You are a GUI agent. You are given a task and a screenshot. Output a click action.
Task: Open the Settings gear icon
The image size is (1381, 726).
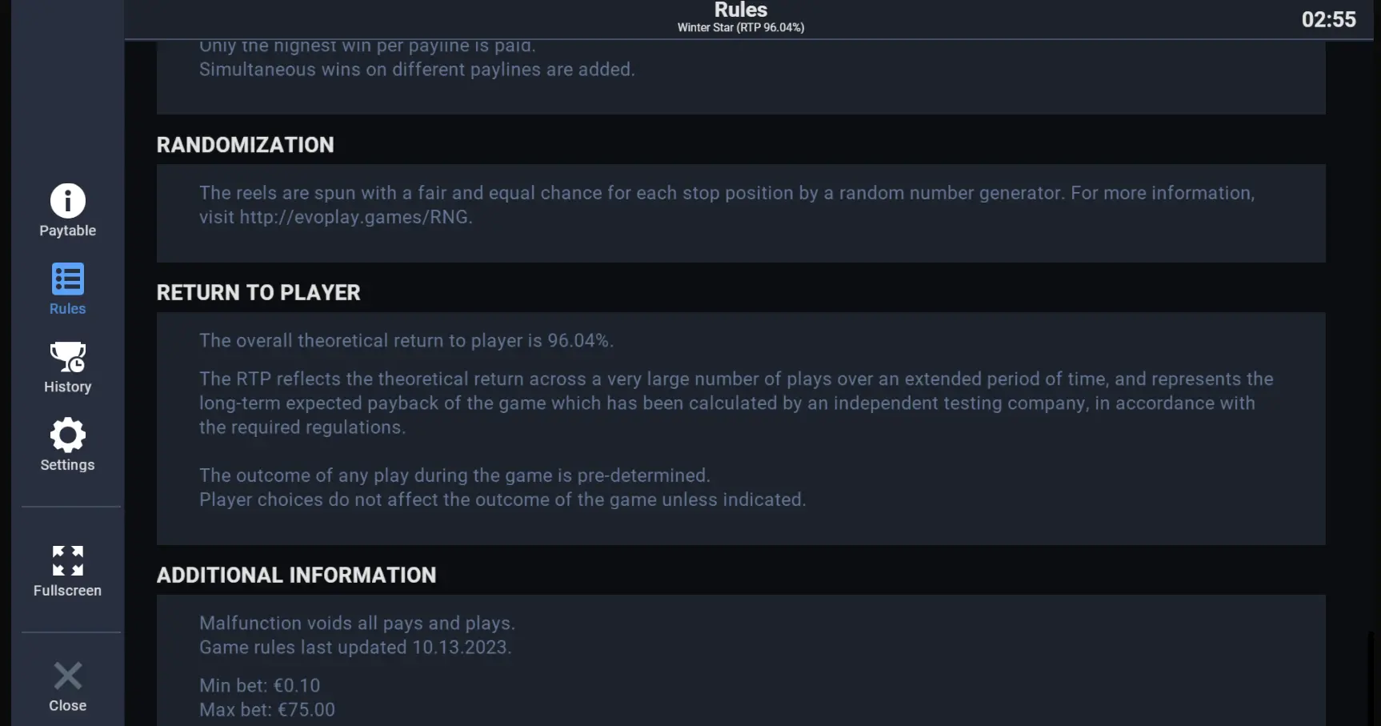tap(68, 435)
